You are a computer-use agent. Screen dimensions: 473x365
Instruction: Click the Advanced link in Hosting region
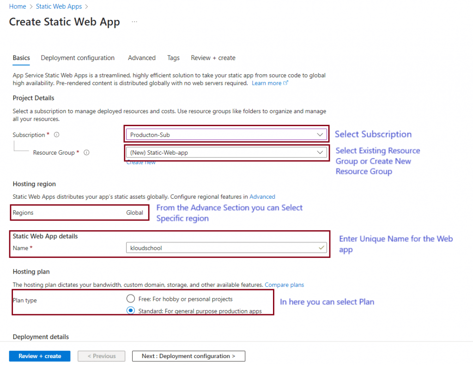262,196
